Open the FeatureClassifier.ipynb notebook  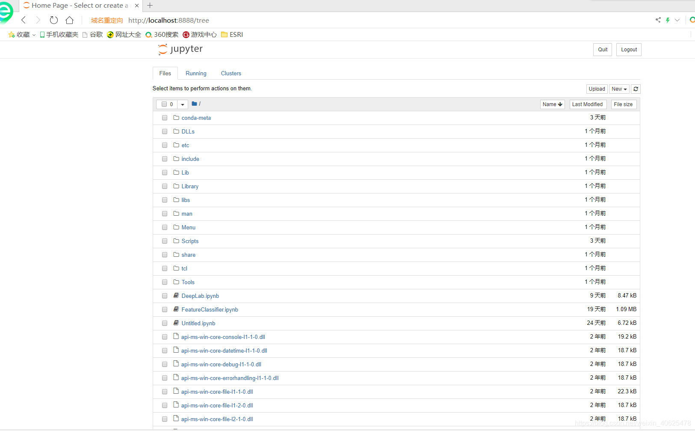210,309
